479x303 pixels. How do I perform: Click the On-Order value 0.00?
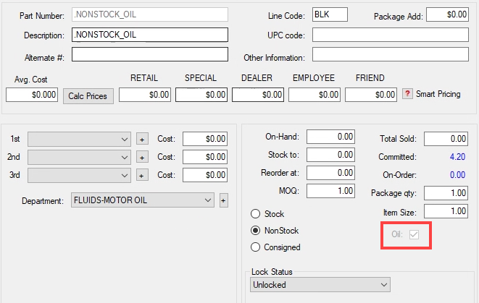[457, 175]
